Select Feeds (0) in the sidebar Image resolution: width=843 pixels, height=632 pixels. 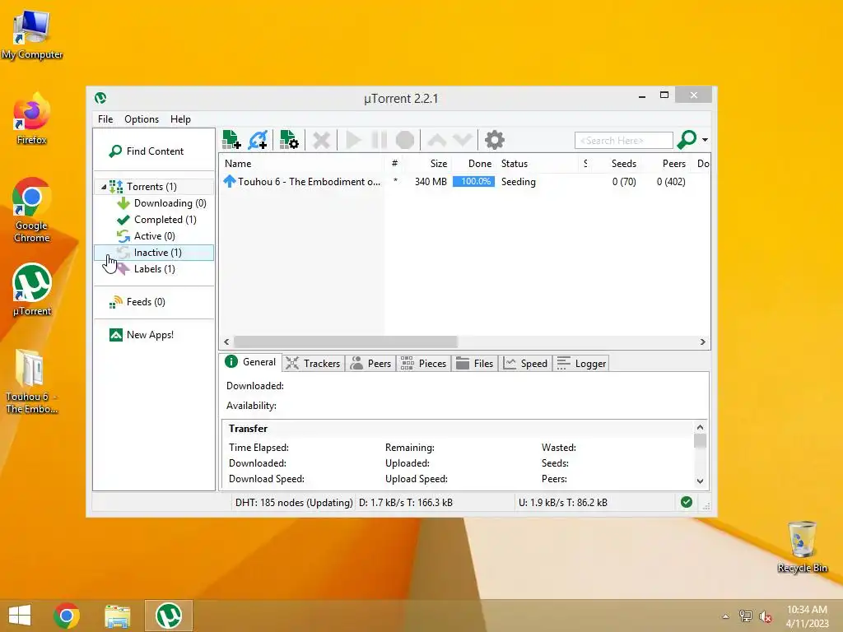146,302
